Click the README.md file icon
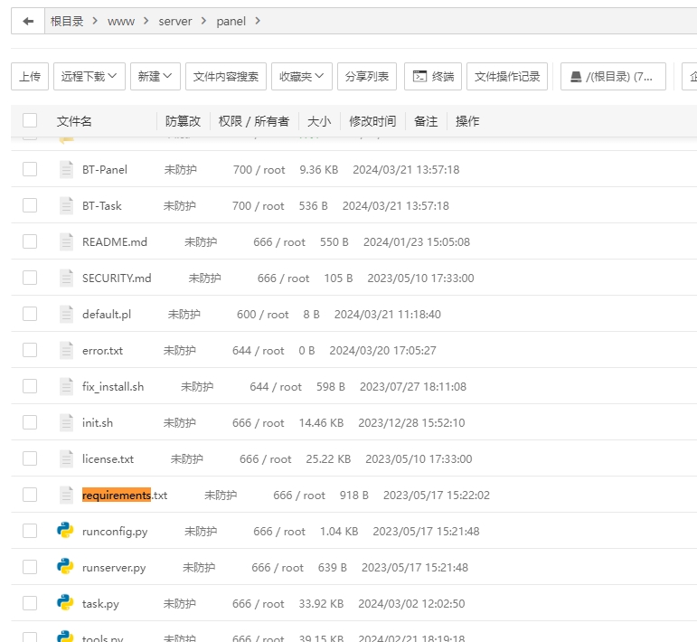The width and height of the screenshot is (697, 642). [66, 241]
